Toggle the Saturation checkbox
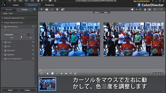 tap(5, 51)
